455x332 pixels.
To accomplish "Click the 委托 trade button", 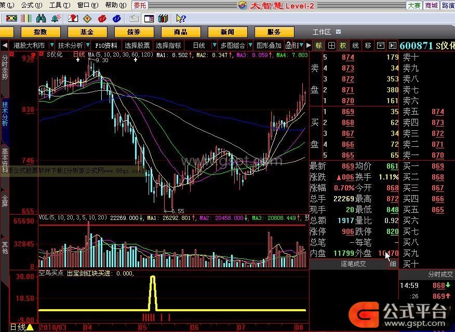I will point(140,5).
